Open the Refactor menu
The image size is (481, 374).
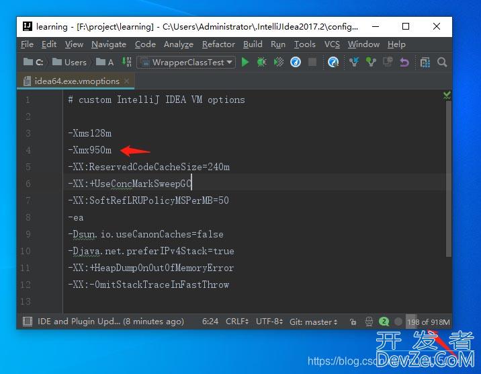pyautogui.click(x=218, y=44)
